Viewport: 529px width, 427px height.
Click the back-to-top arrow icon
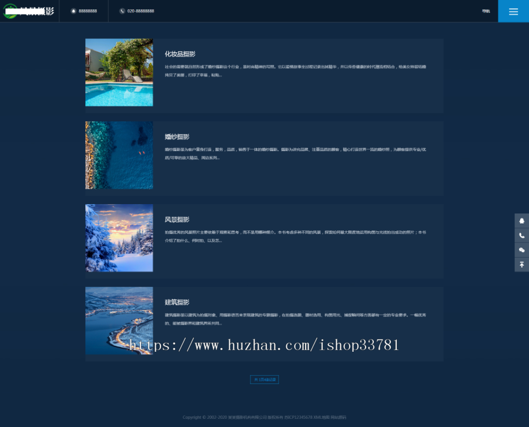521,264
